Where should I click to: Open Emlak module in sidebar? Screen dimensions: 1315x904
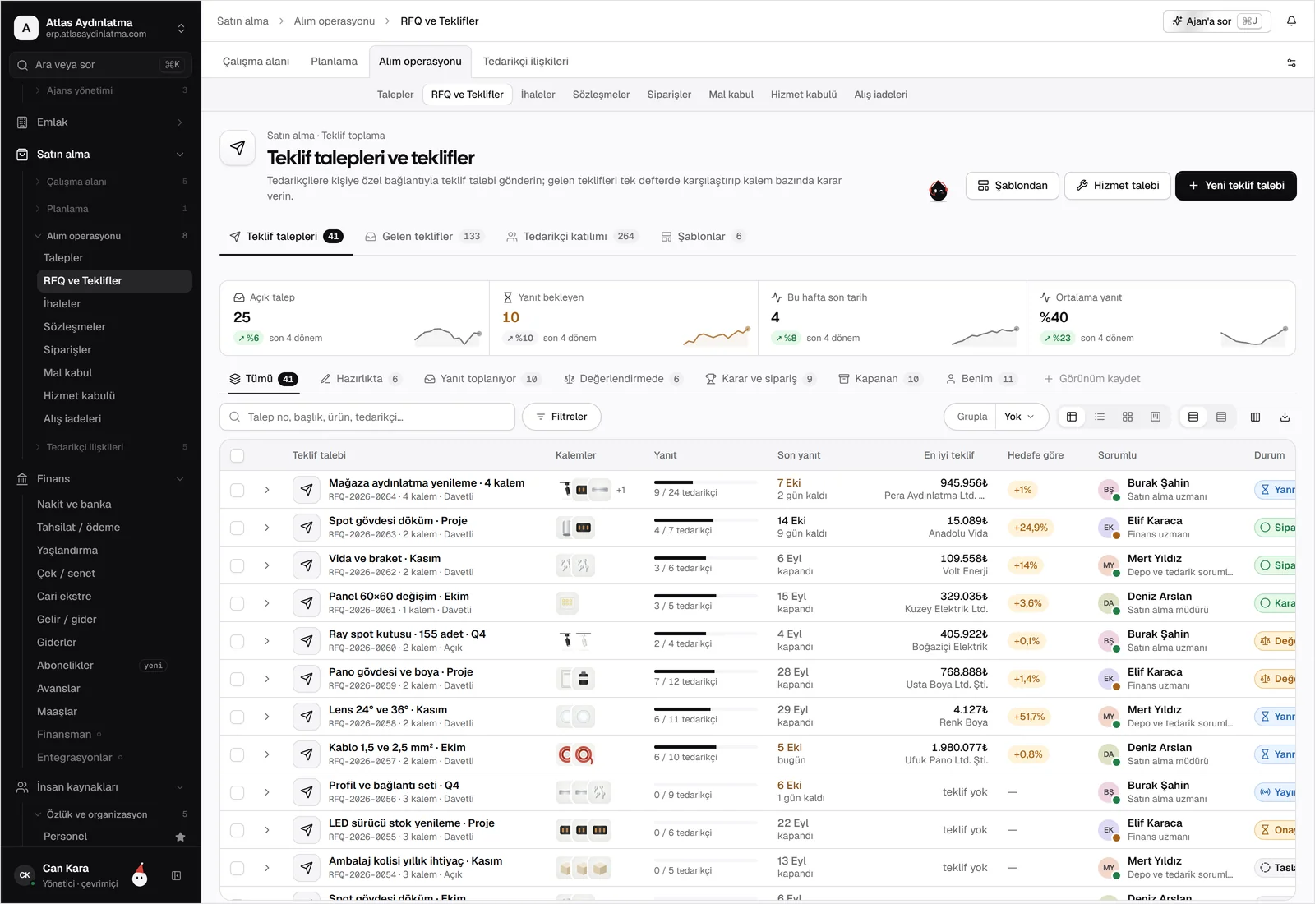(x=100, y=122)
